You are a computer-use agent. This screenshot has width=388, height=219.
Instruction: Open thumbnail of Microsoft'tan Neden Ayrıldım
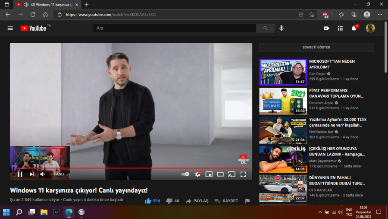pos(283,72)
